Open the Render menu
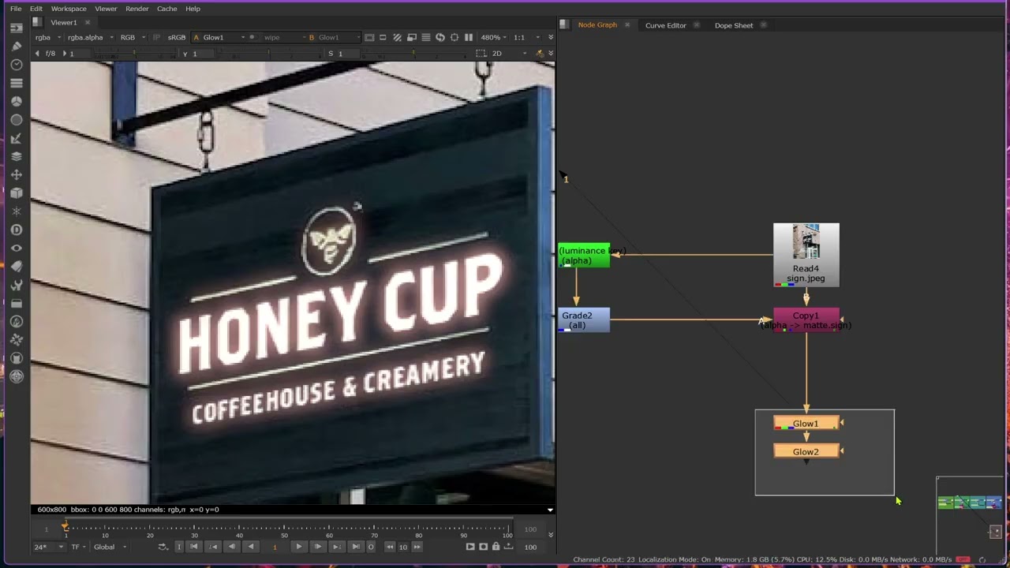 tap(137, 9)
